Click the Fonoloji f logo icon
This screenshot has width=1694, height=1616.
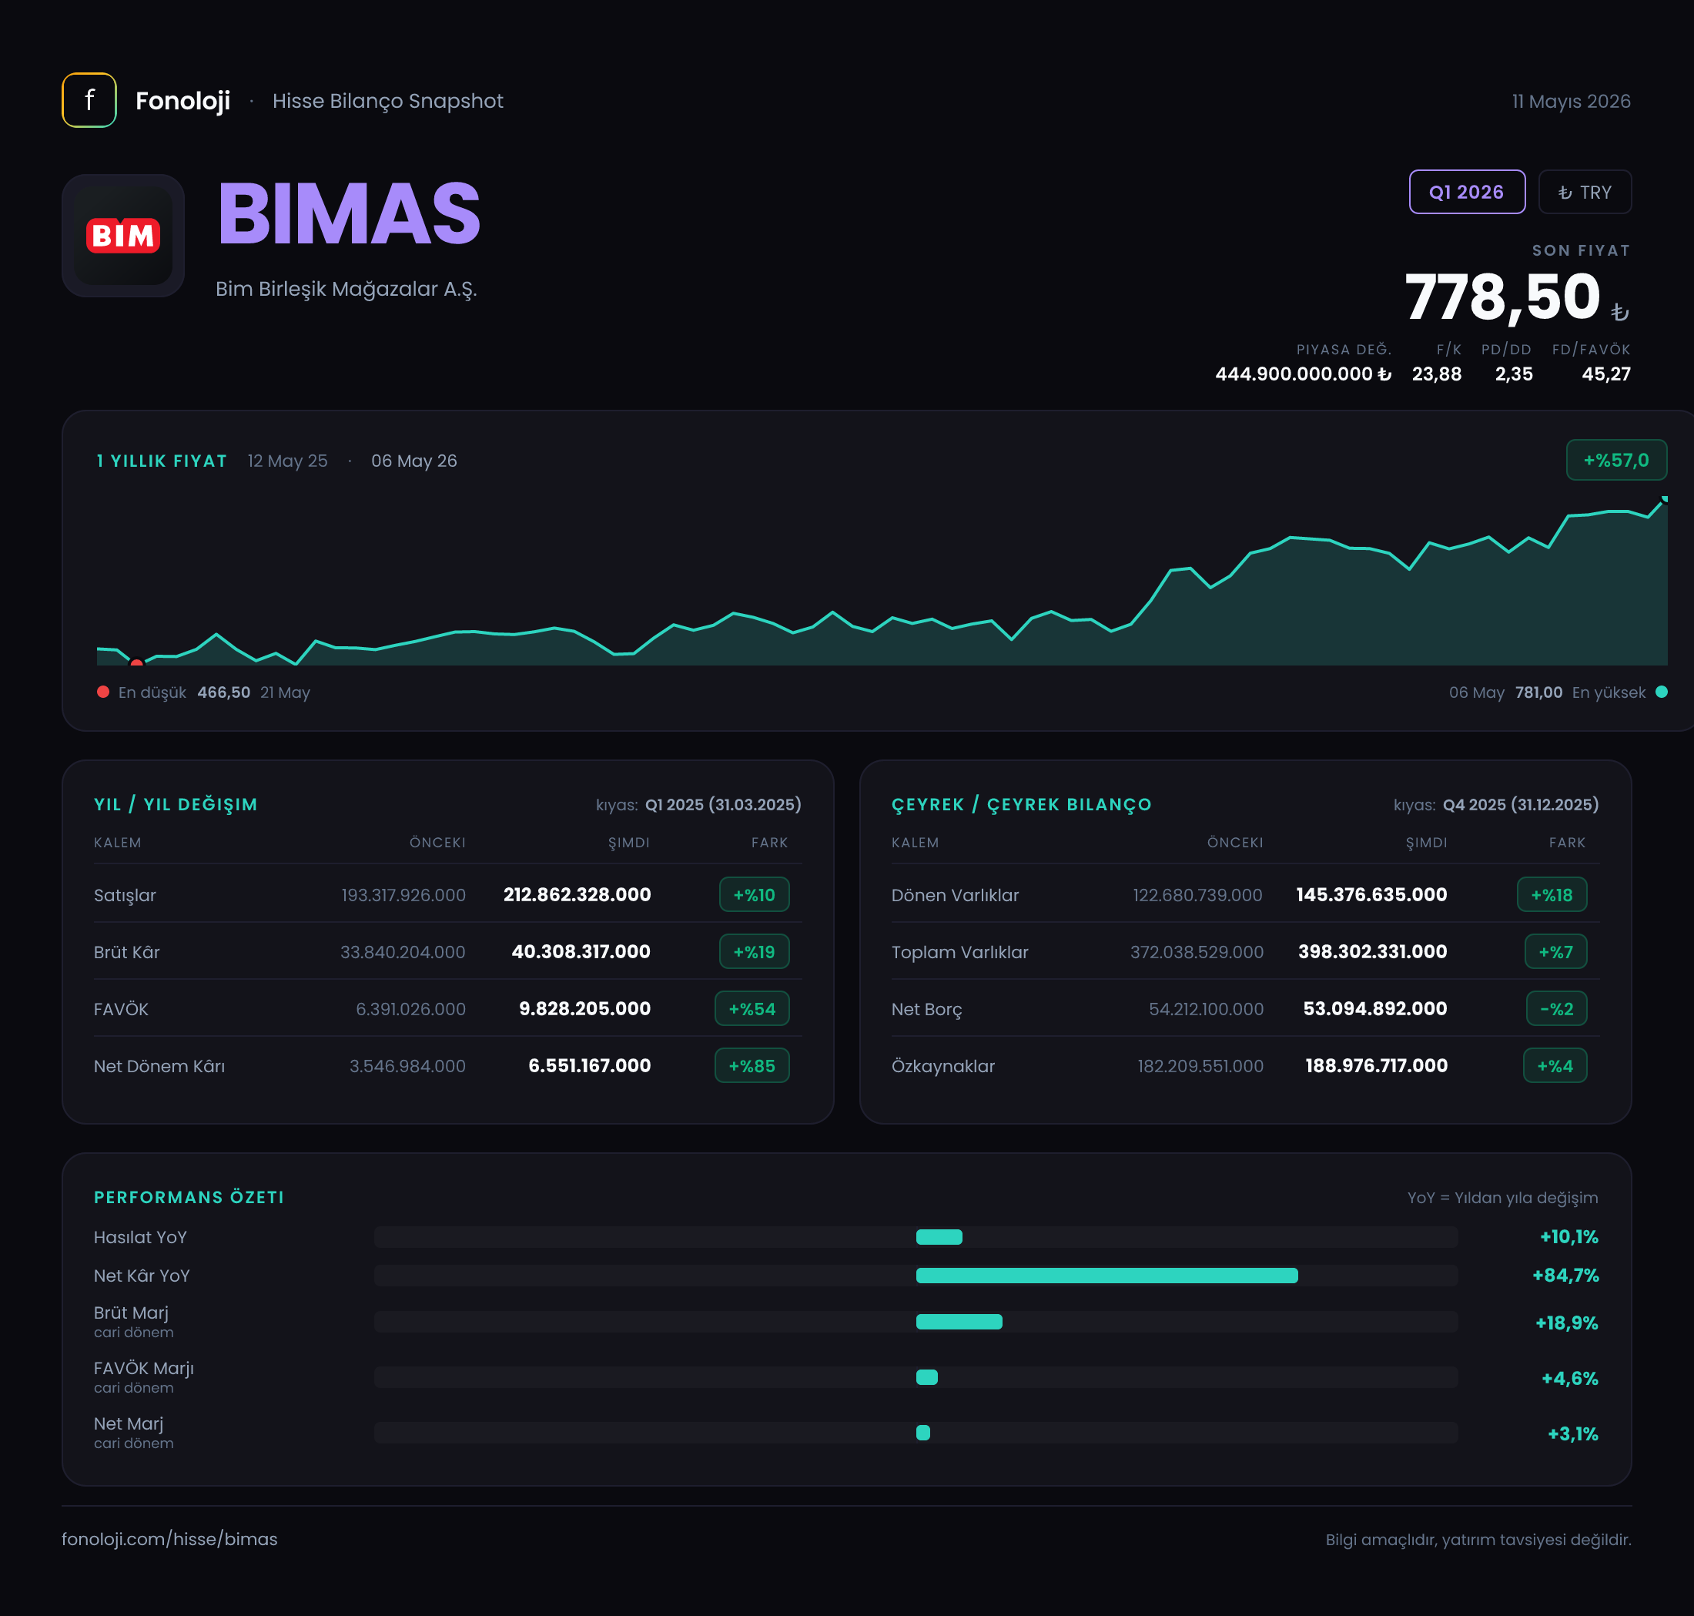coord(89,100)
